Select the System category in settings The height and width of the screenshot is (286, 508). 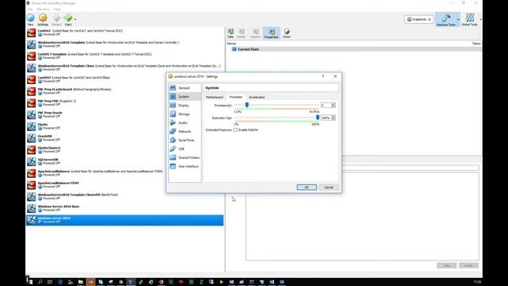pos(184,97)
